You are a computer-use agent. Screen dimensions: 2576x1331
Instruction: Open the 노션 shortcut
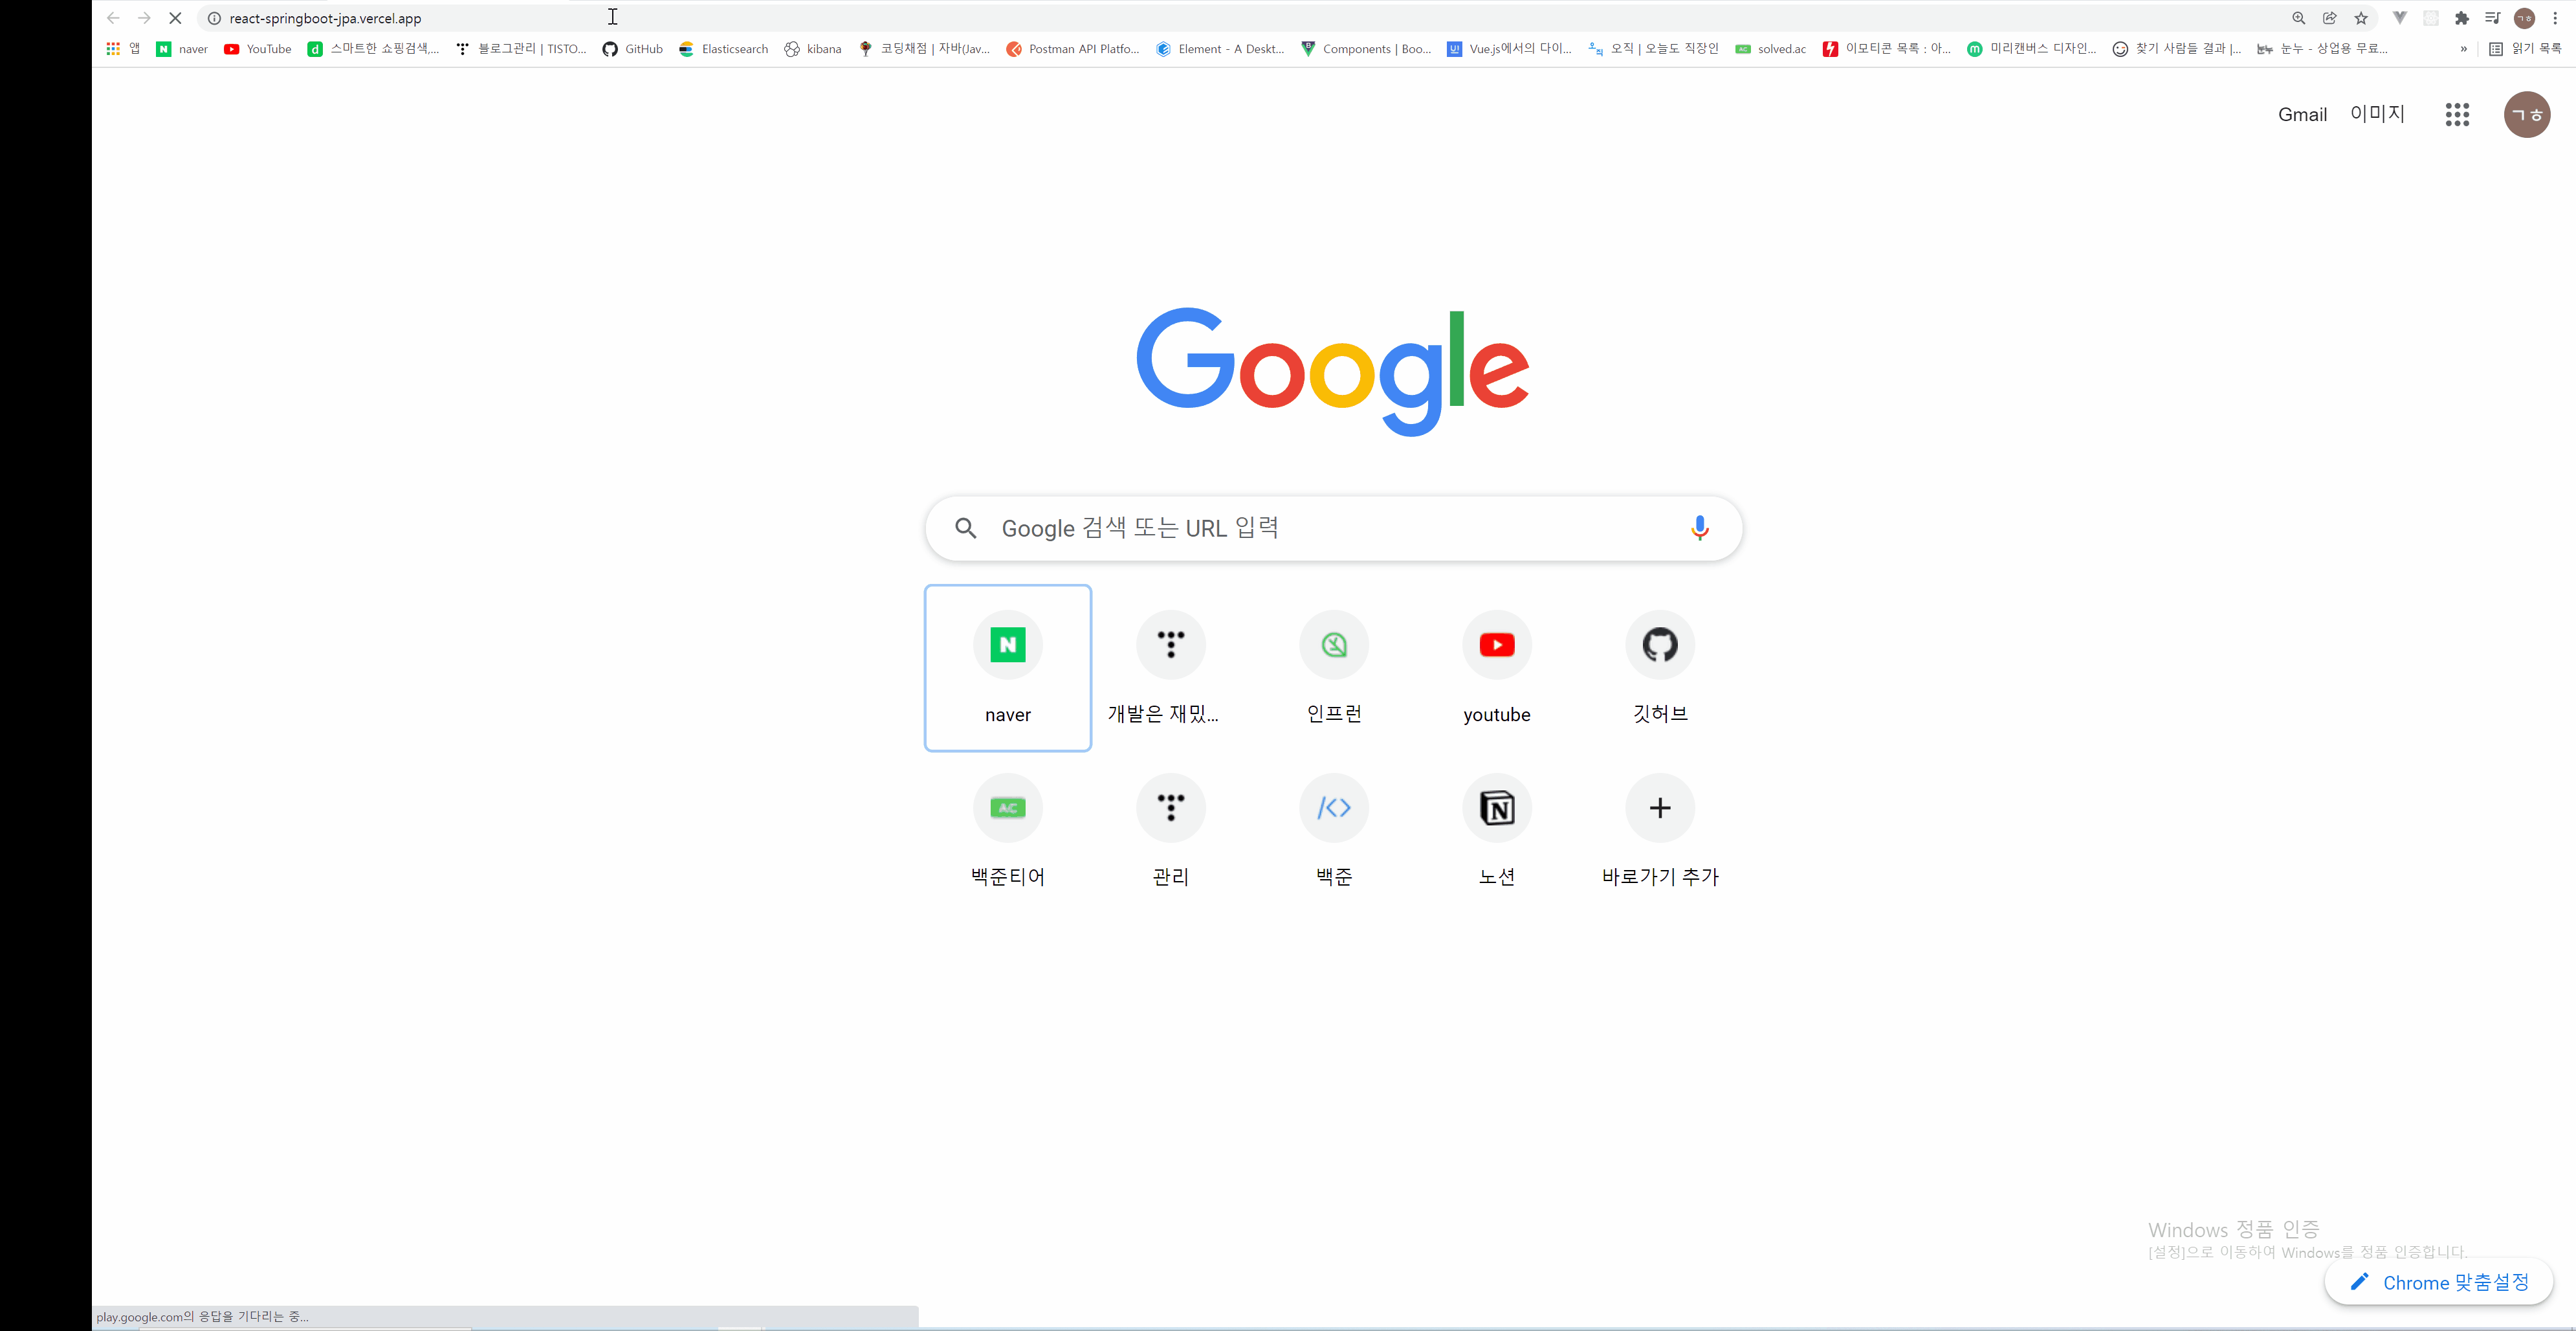[1496, 808]
